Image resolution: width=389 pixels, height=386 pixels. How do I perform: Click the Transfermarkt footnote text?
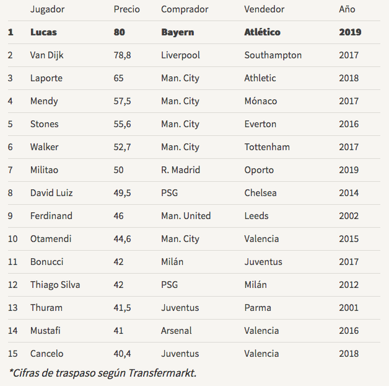tap(102, 372)
